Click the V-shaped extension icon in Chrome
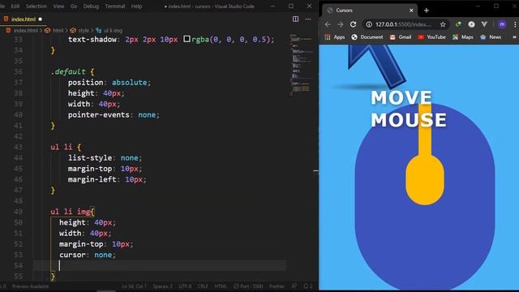The image size is (519, 292). (x=484, y=24)
